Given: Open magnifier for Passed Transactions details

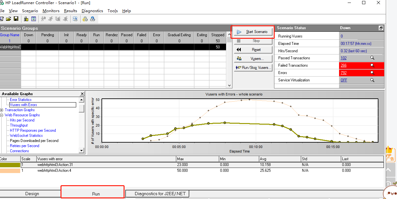Looking at the screenshot, I should 372,58.
